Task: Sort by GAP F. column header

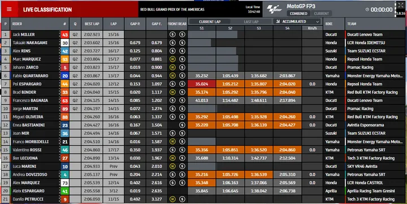Action: click(x=157, y=24)
